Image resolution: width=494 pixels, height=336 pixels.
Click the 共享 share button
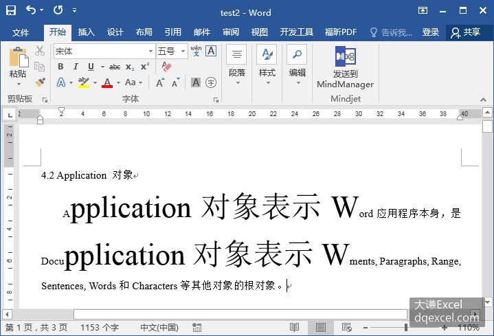[x=466, y=32]
